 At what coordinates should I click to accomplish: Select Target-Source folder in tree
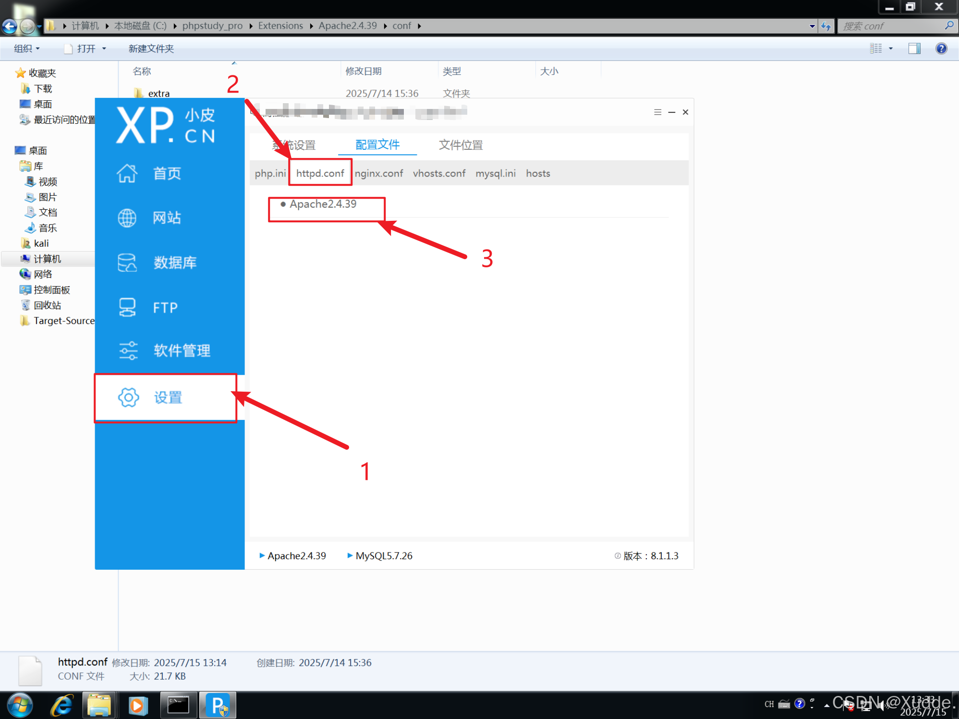[x=57, y=321]
